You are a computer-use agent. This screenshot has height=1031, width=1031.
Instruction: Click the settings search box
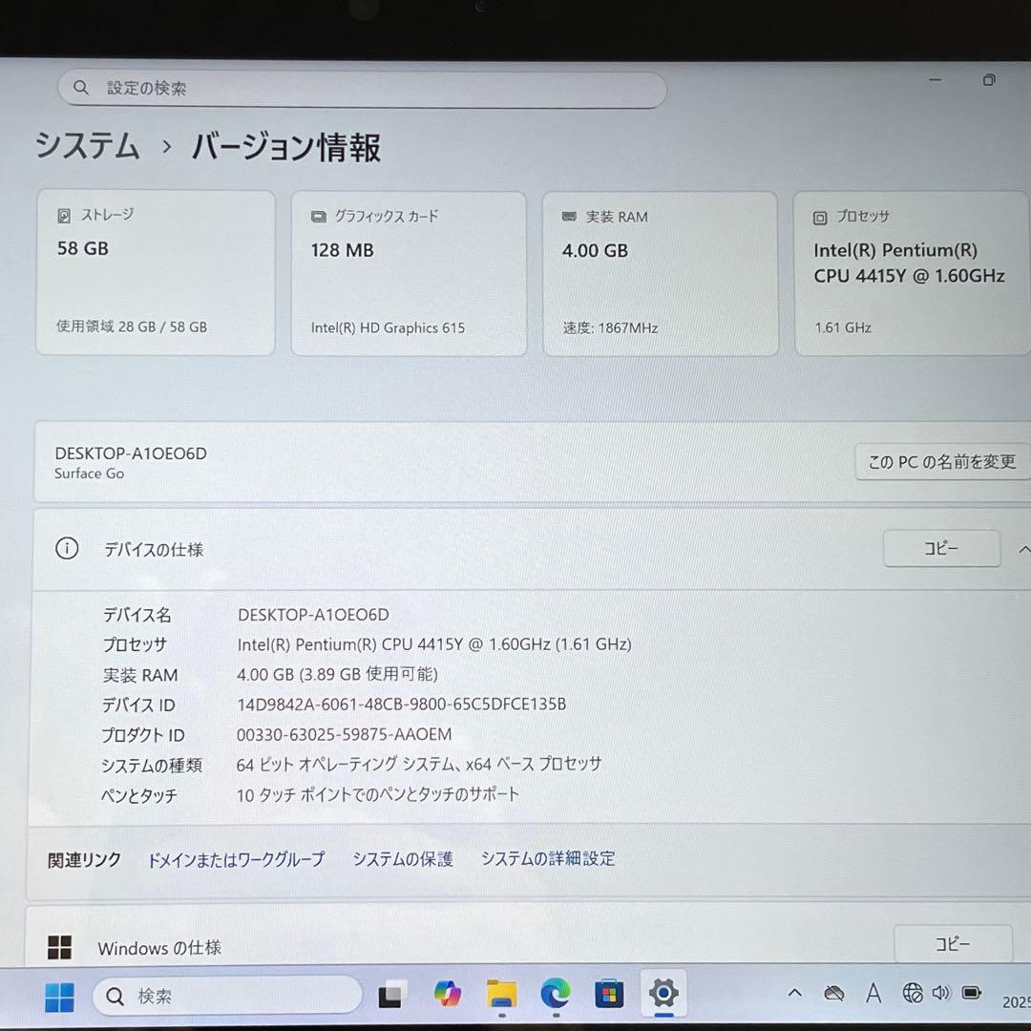pyautogui.click(x=363, y=88)
